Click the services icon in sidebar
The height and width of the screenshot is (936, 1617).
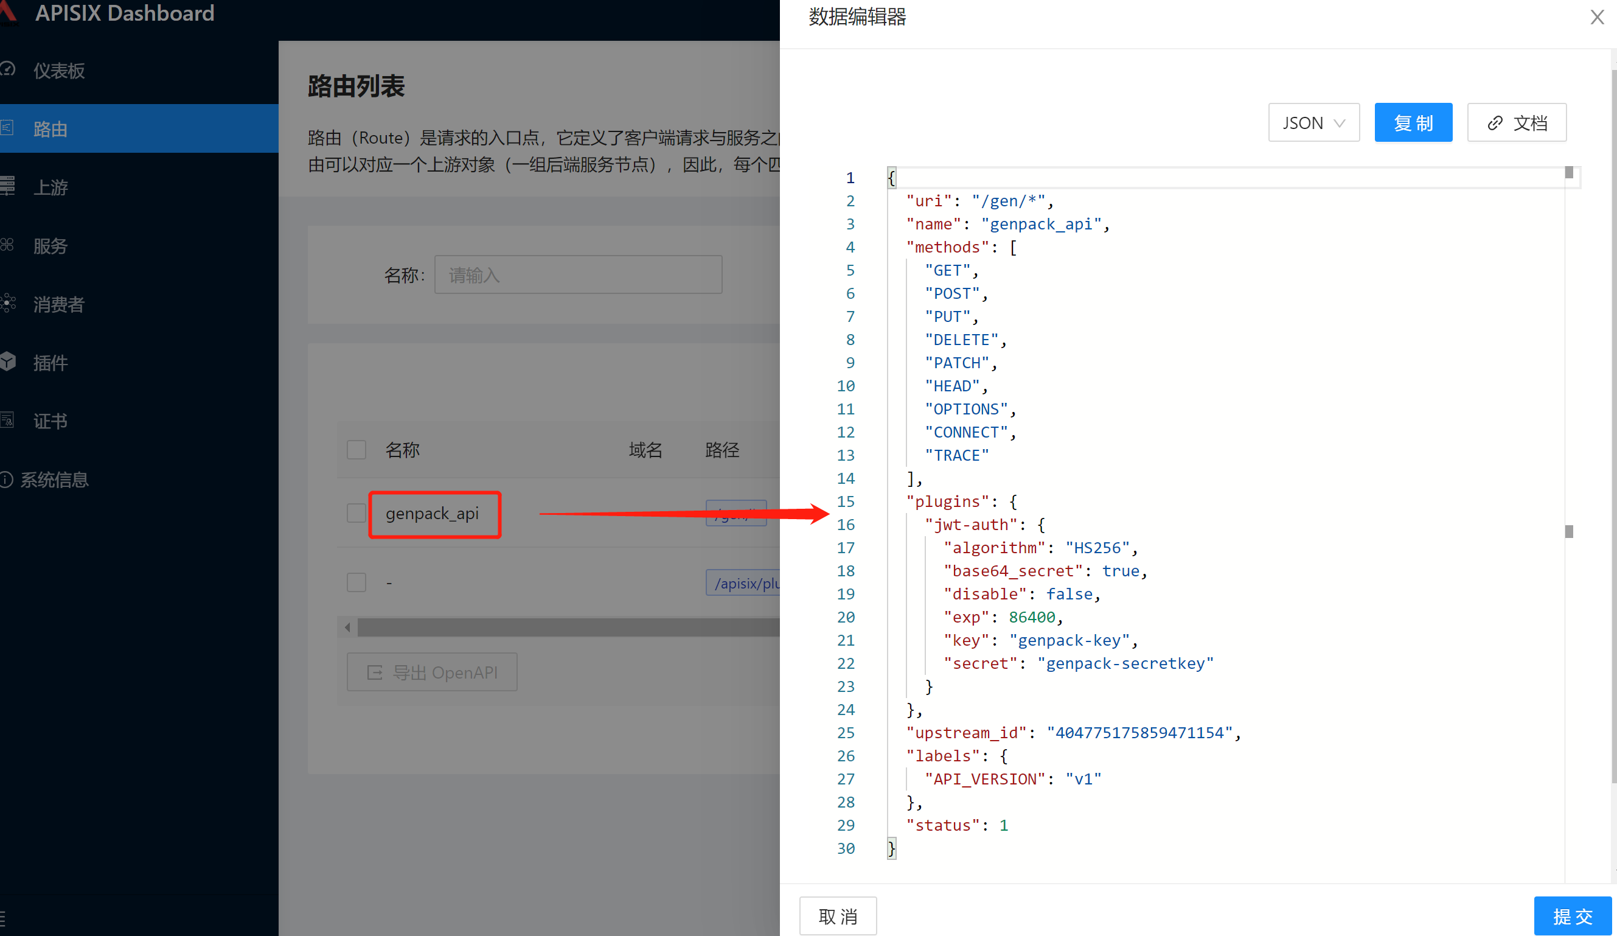8,245
